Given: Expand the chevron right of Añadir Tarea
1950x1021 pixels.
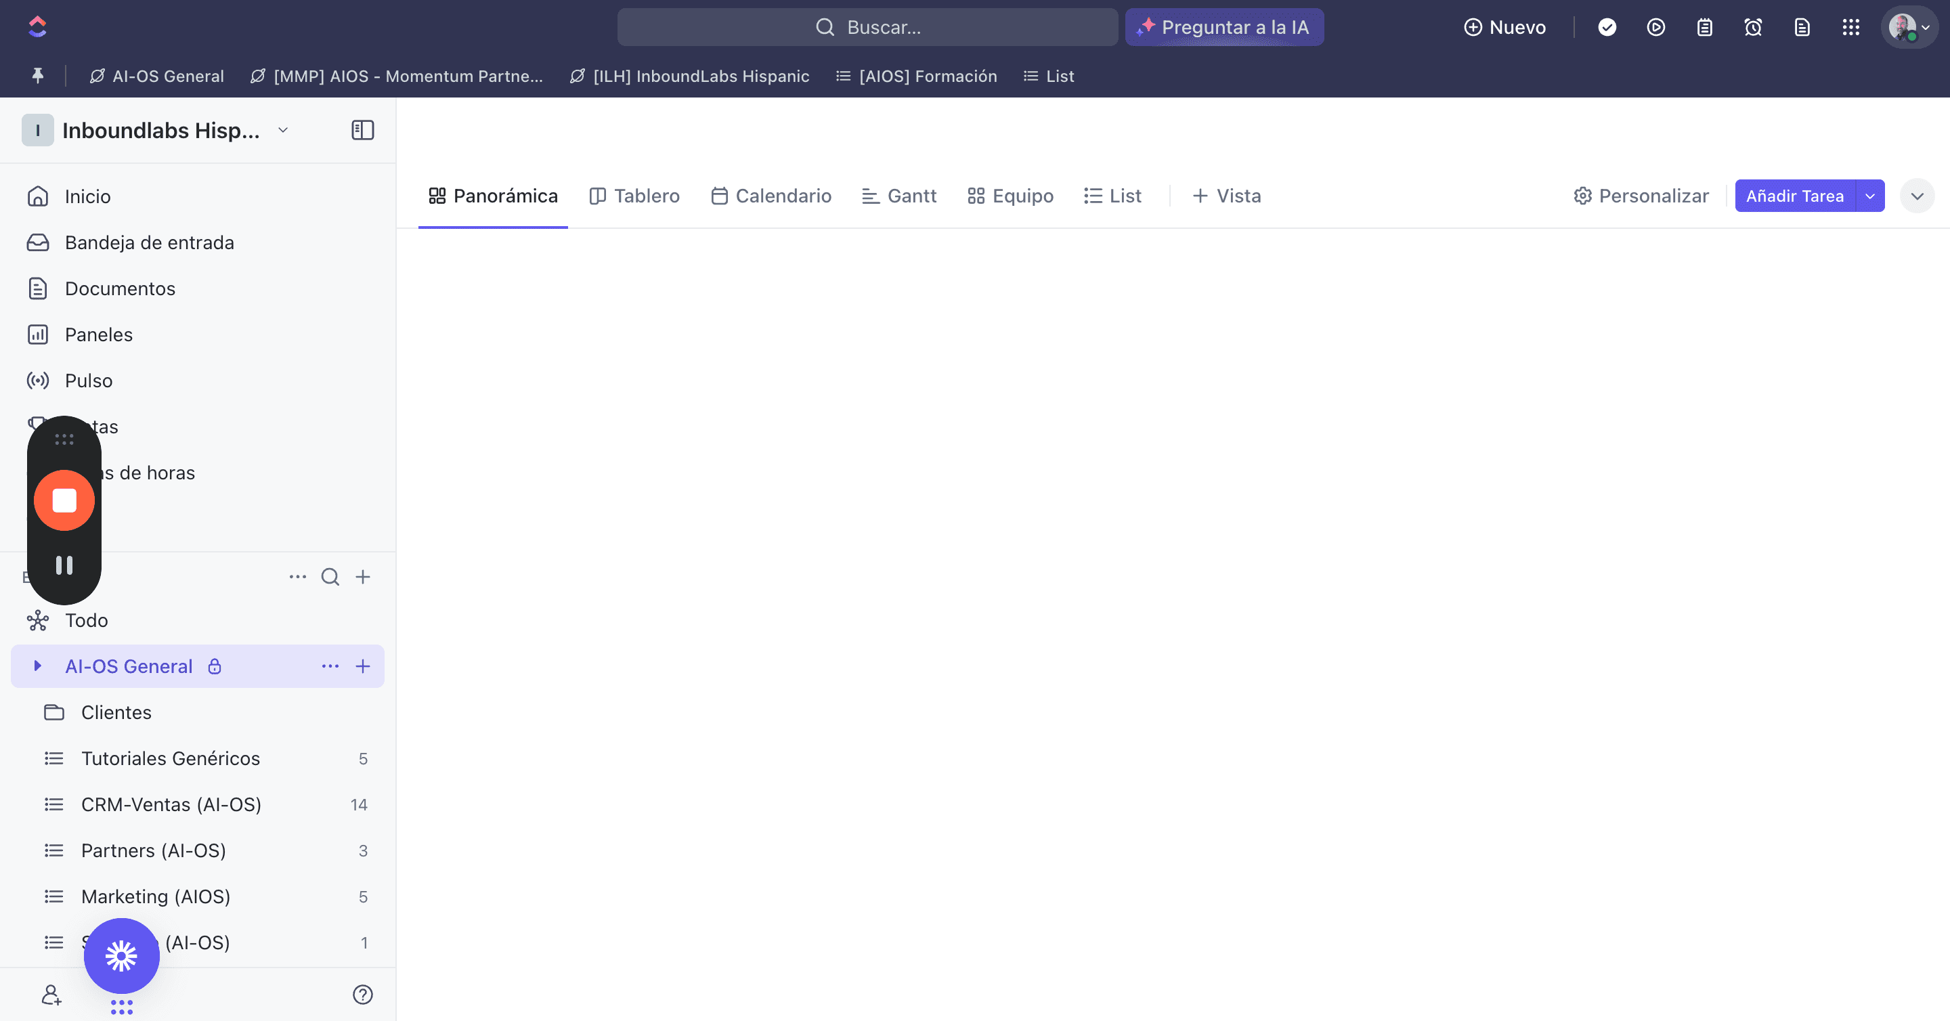Looking at the screenshot, I should [1917, 196].
